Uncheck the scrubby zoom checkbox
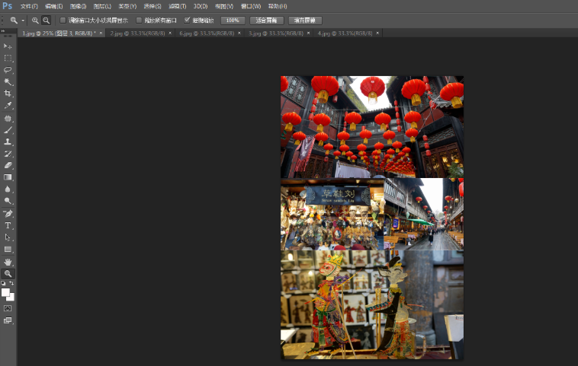The width and height of the screenshot is (578, 366). pos(187,21)
